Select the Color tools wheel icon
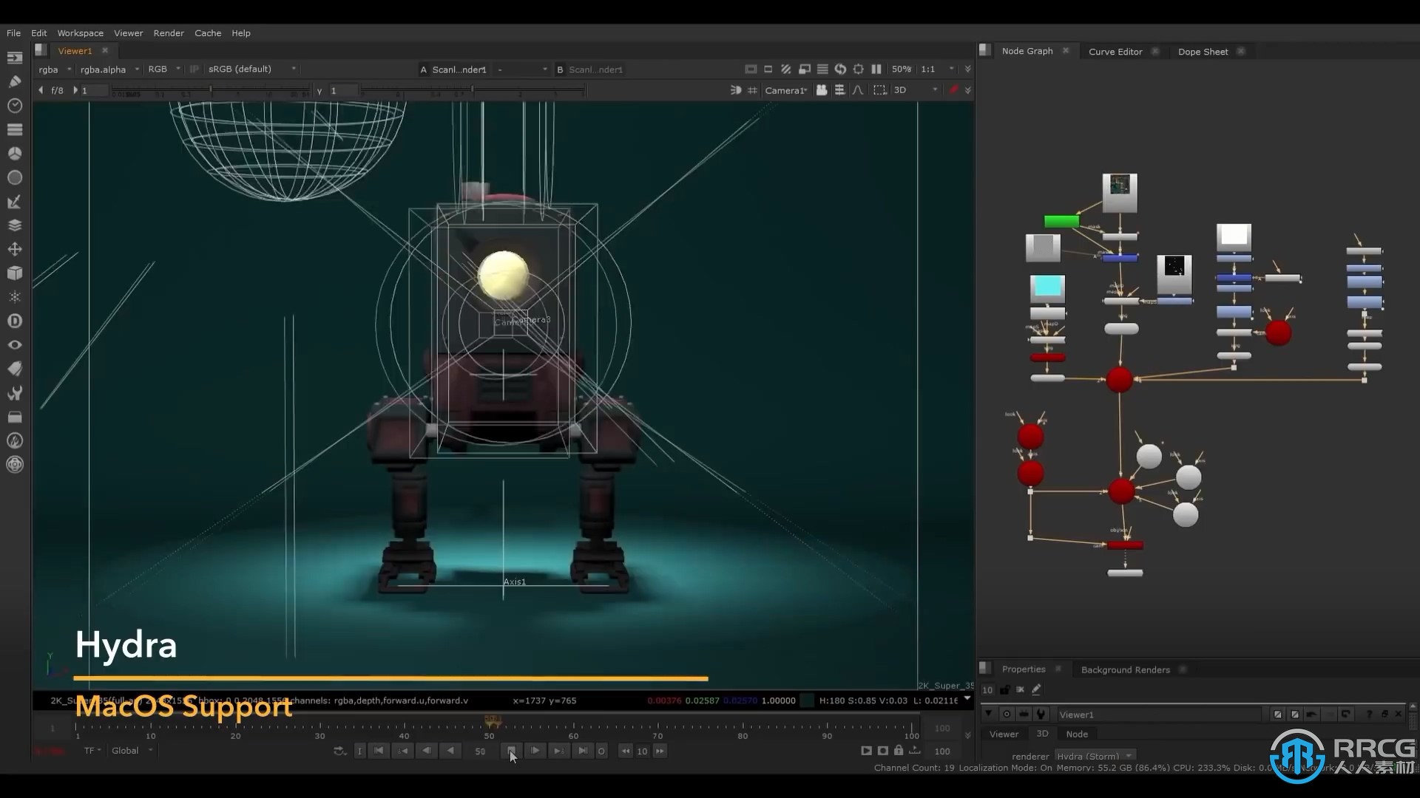The height and width of the screenshot is (798, 1420). (15, 153)
